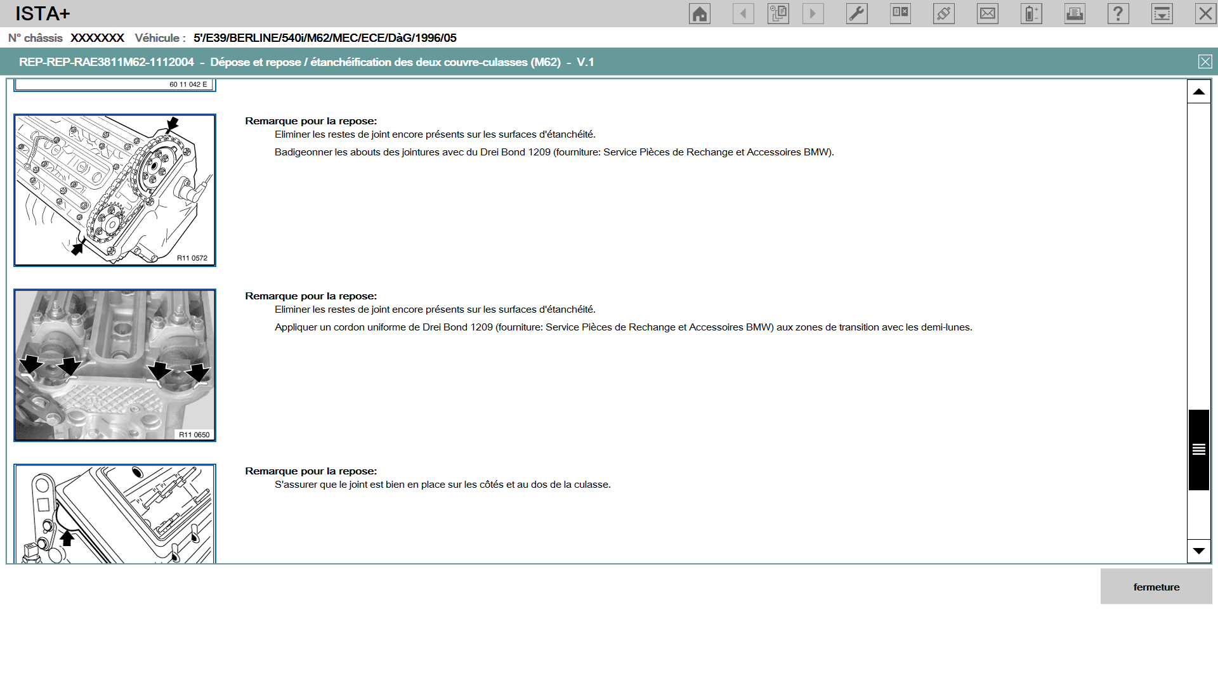Click the ISTA+ logo text
The image size is (1218, 685).
pyautogui.click(x=43, y=13)
